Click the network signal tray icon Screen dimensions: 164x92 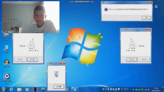(x=146, y=90)
